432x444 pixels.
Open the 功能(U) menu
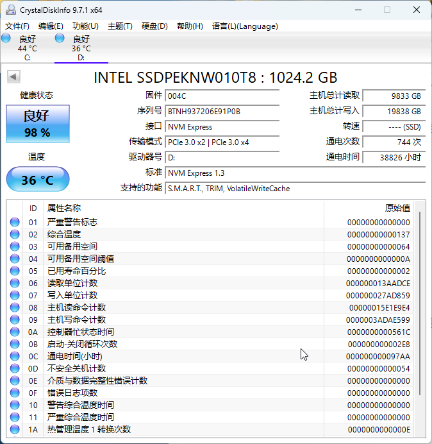tap(85, 26)
